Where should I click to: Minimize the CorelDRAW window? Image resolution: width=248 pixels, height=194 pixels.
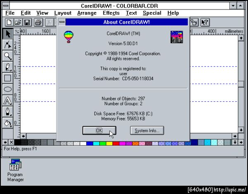[x=233, y=6]
